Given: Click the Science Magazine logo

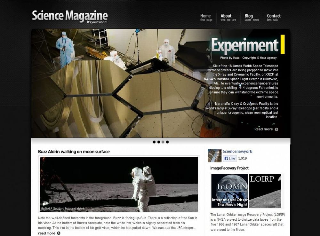Looking at the screenshot, I should click(70, 17).
